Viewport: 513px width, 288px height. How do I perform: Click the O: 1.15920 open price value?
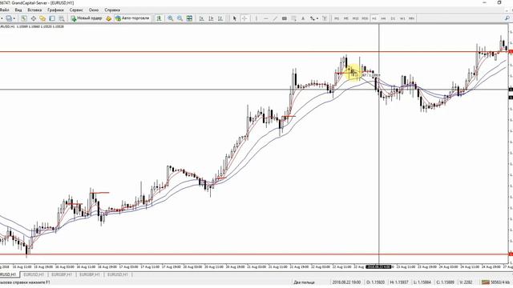coord(376,282)
